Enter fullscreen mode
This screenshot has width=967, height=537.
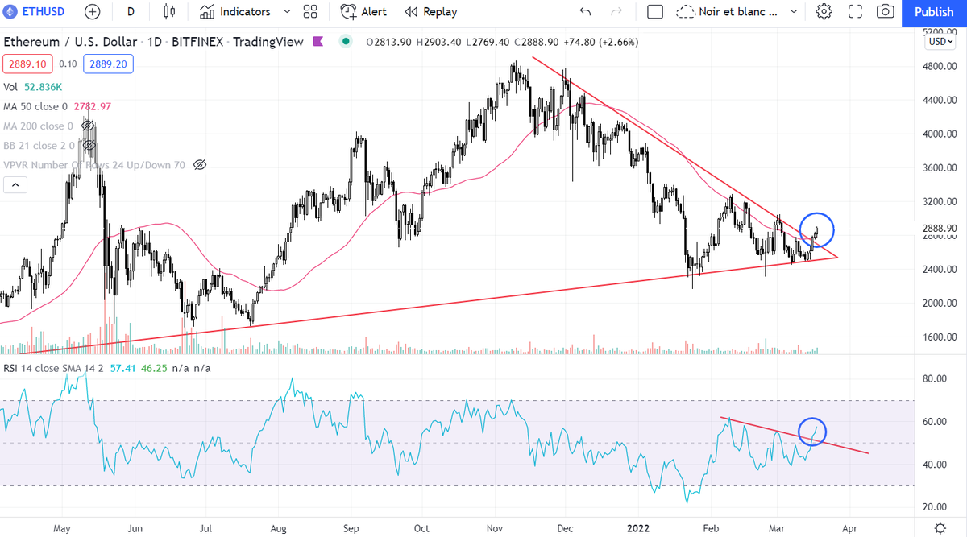tap(856, 12)
